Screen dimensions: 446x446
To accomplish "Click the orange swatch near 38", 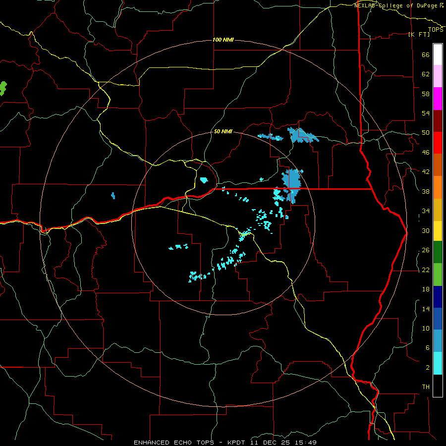I will coord(438,187).
